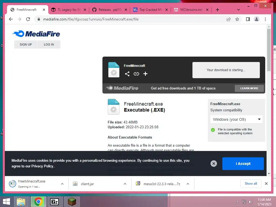Click the FreeMinecraft file icon in dark panel

(114, 70)
